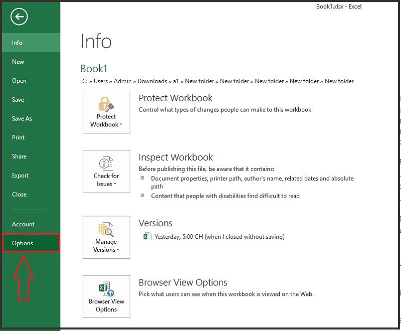Expand the Protect Workbook dropdown button

click(106, 112)
